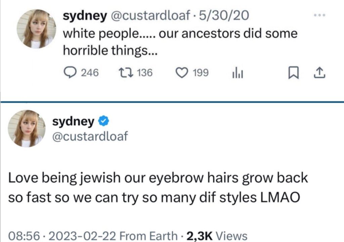
Task: View analytics for the top tweet
Action: 237,72
